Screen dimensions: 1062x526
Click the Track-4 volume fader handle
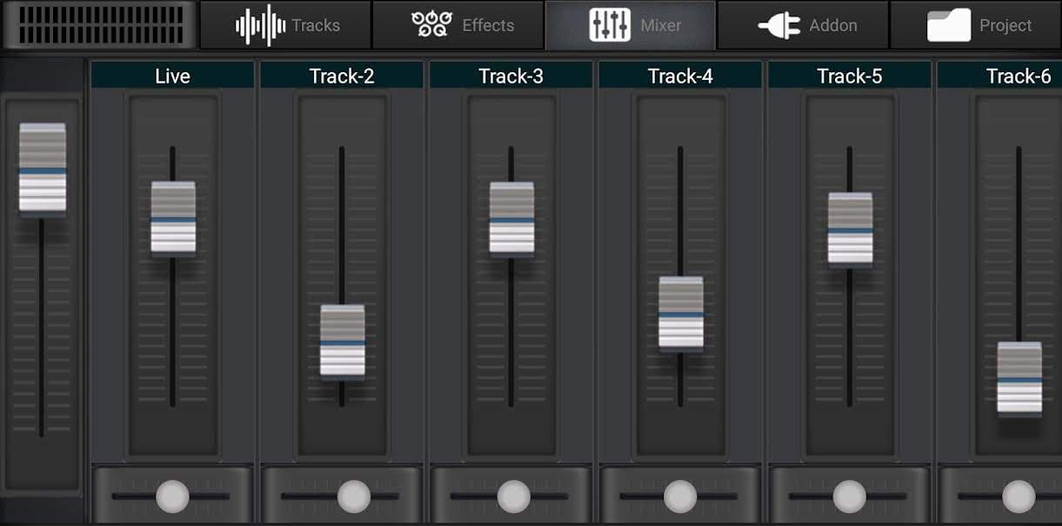click(x=681, y=313)
